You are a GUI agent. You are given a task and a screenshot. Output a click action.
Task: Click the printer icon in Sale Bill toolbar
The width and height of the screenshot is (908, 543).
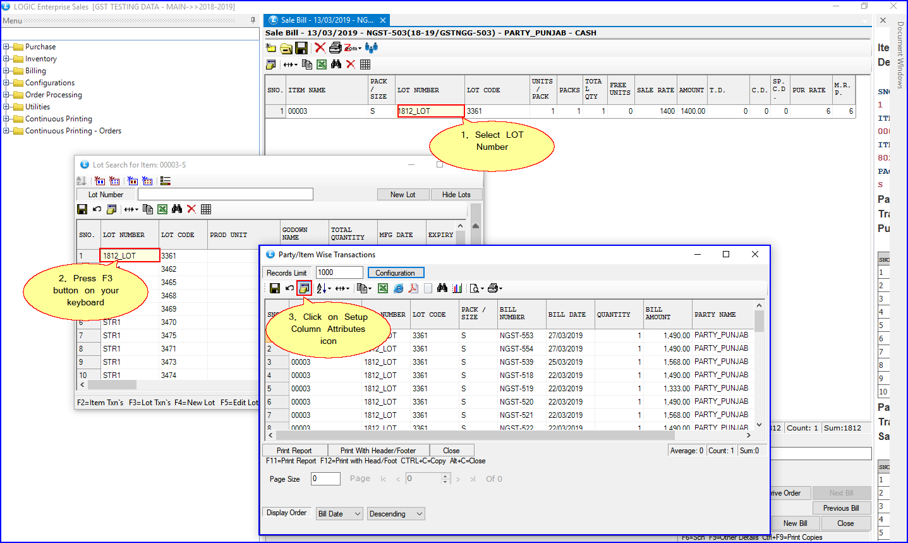[x=335, y=48]
